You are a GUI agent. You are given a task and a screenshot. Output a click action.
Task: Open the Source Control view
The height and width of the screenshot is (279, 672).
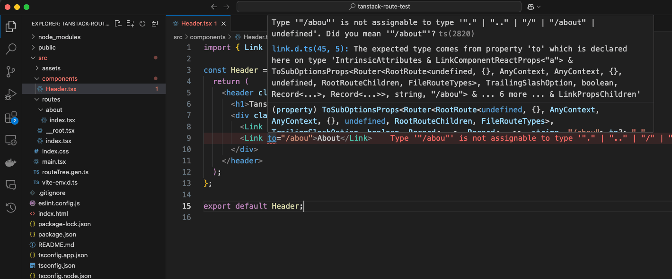[11, 72]
